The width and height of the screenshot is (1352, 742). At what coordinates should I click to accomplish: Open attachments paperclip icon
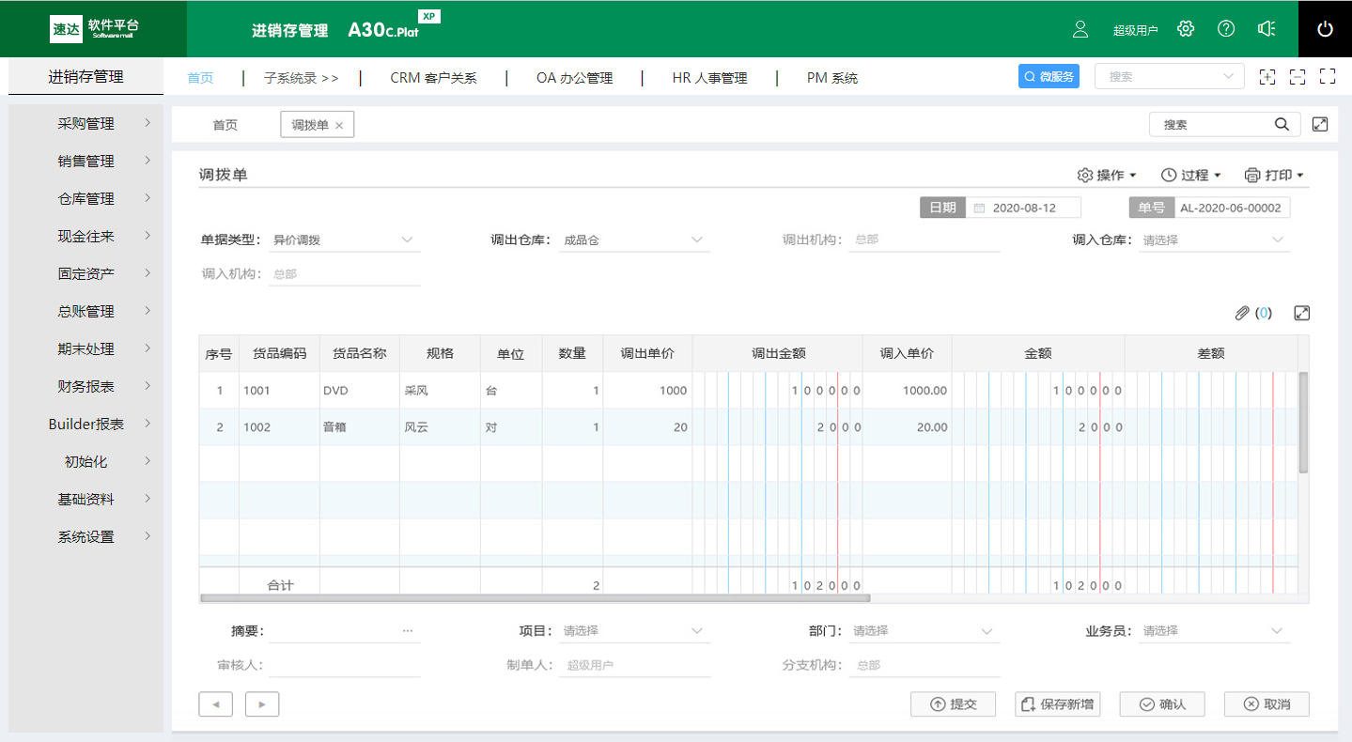click(x=1242, y=314)
